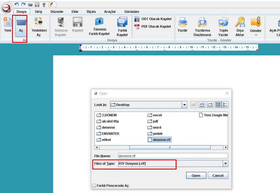
Task: Expand the Gönder dropdown arrow
Action: coord(256,35)
